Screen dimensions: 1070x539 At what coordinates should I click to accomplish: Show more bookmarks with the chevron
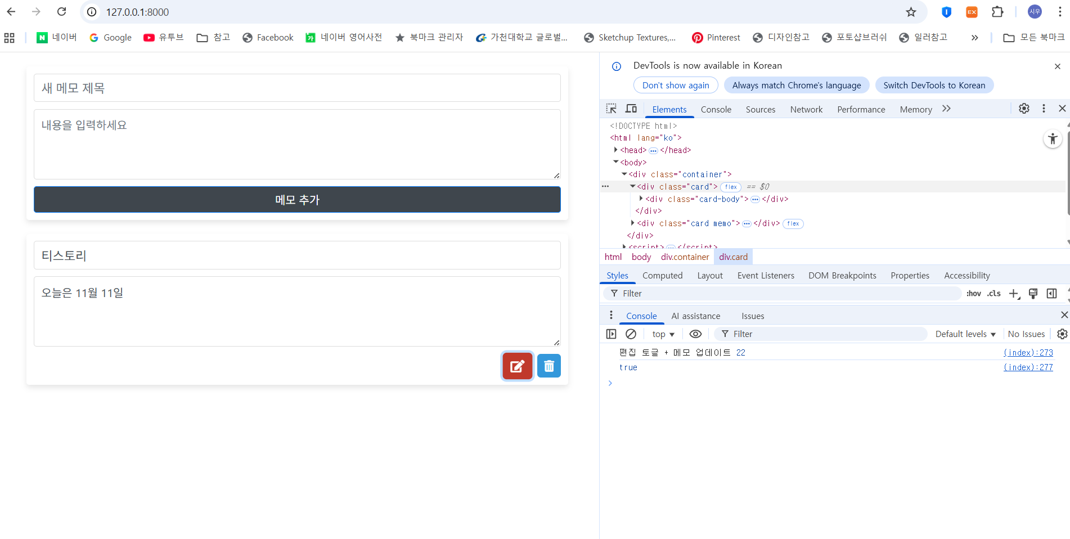(974, 38)
